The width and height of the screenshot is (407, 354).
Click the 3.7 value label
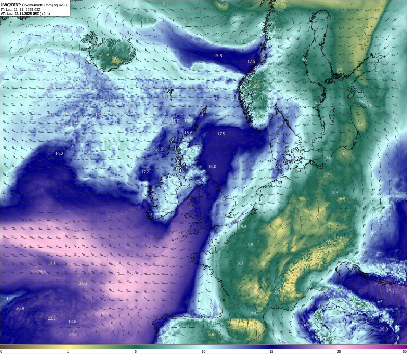pos(326,175)
